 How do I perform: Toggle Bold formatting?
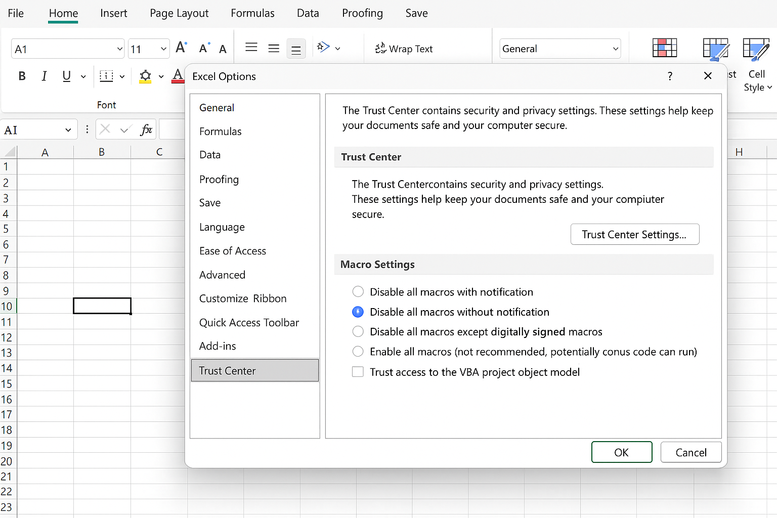point(22,76)
